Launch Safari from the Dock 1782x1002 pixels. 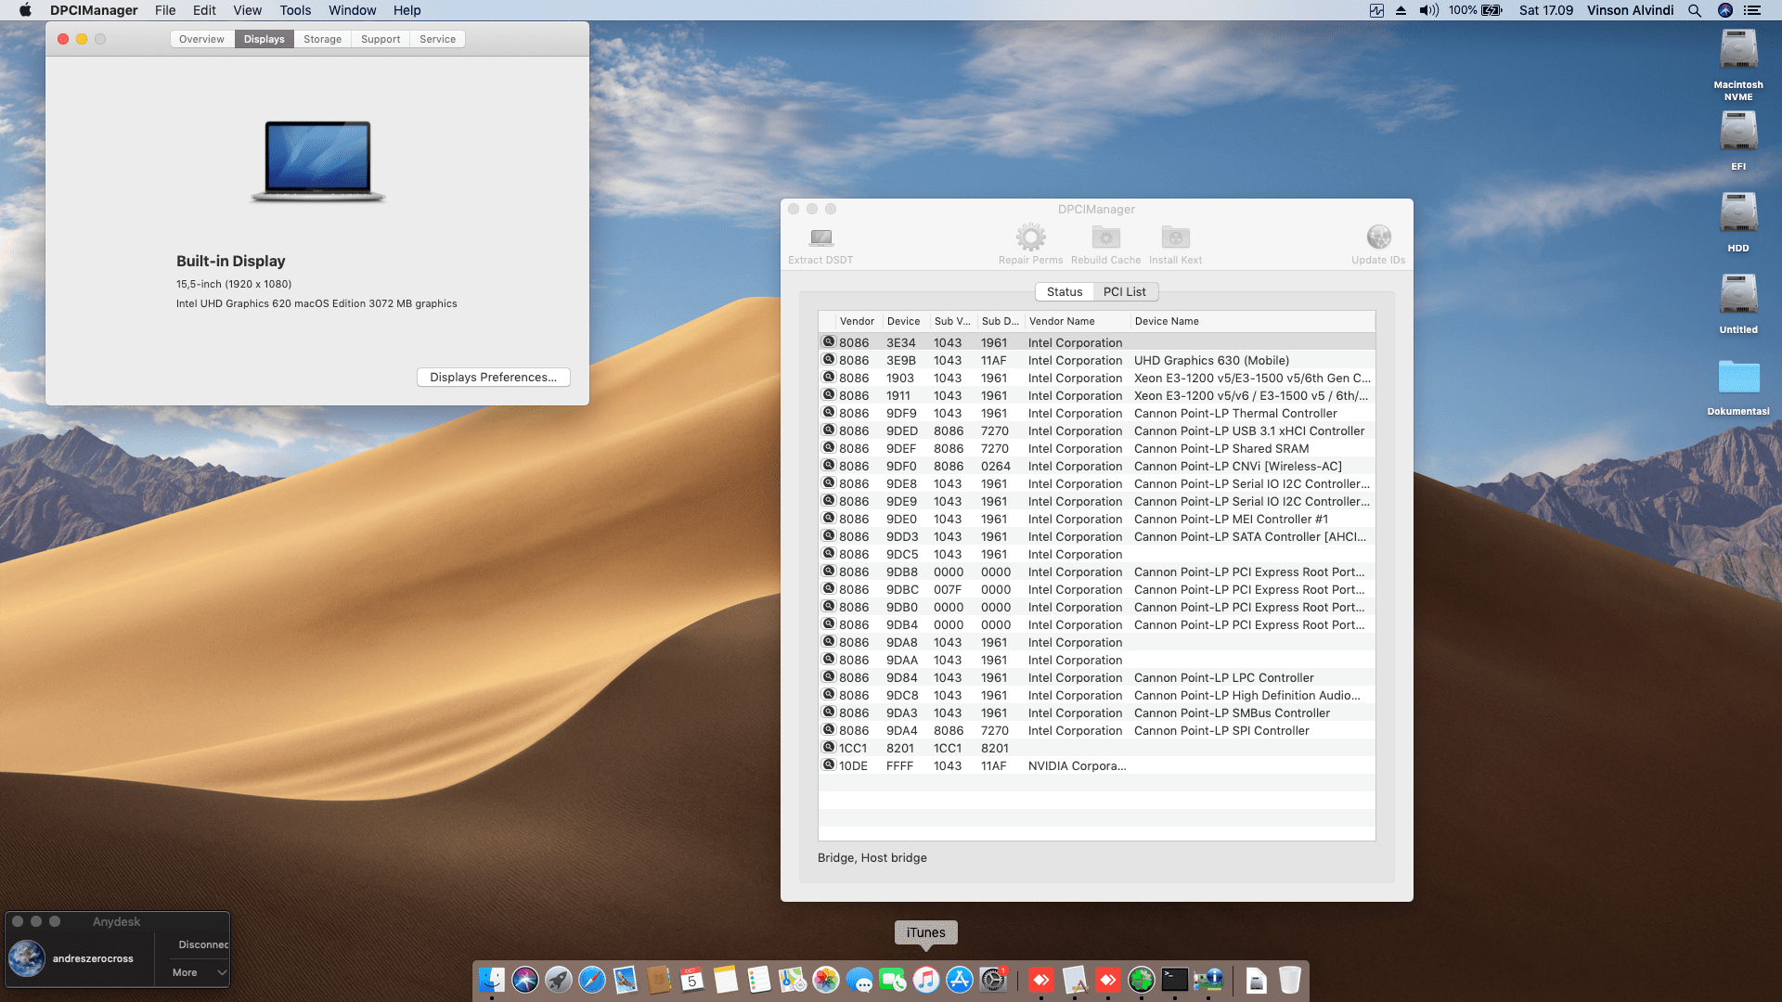592,980
